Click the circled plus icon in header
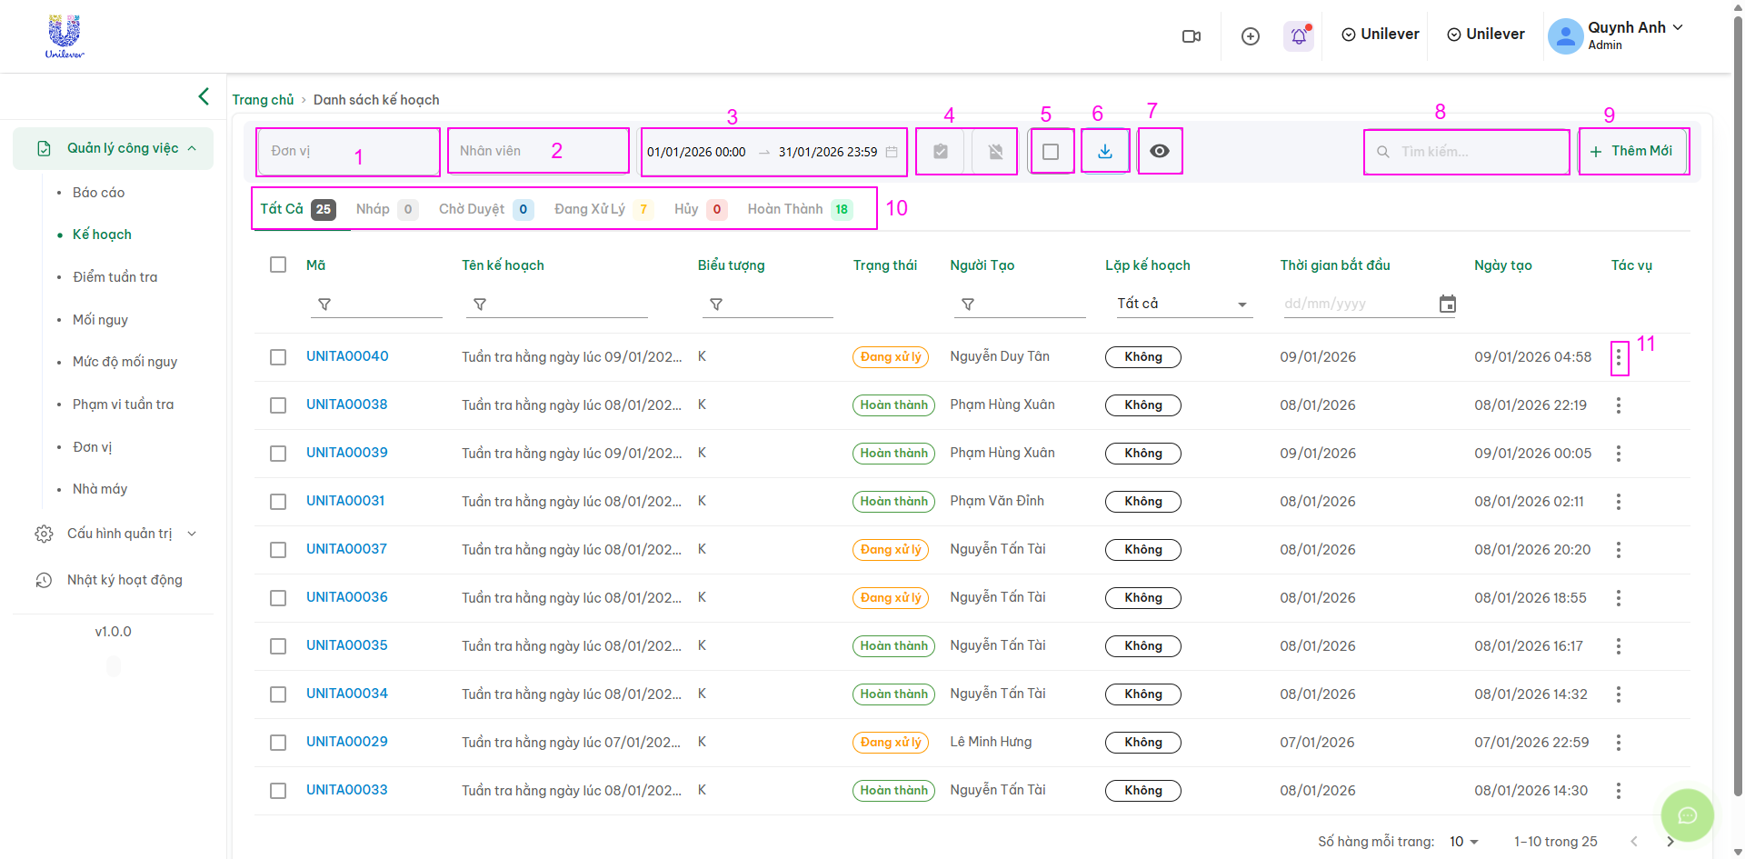1745x859 pixels. pyautogui.click(x=1251, y=36)
